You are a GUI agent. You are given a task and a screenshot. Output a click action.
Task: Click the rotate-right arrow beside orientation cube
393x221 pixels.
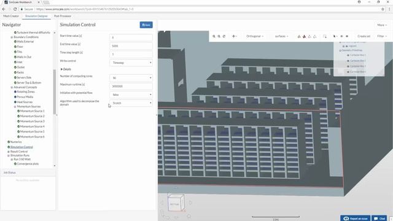(190, 203)
